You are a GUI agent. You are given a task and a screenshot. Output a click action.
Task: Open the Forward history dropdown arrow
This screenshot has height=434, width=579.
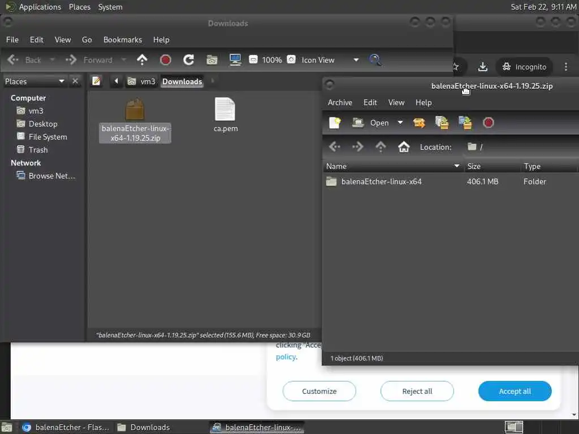pyautogui.click(x=124, y=59)
